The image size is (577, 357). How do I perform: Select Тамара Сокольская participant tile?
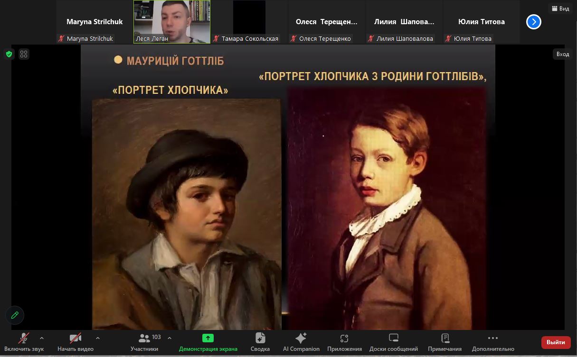click(249, 22)
